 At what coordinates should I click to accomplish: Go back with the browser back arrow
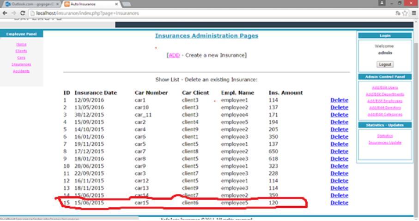tap(5, 13)
